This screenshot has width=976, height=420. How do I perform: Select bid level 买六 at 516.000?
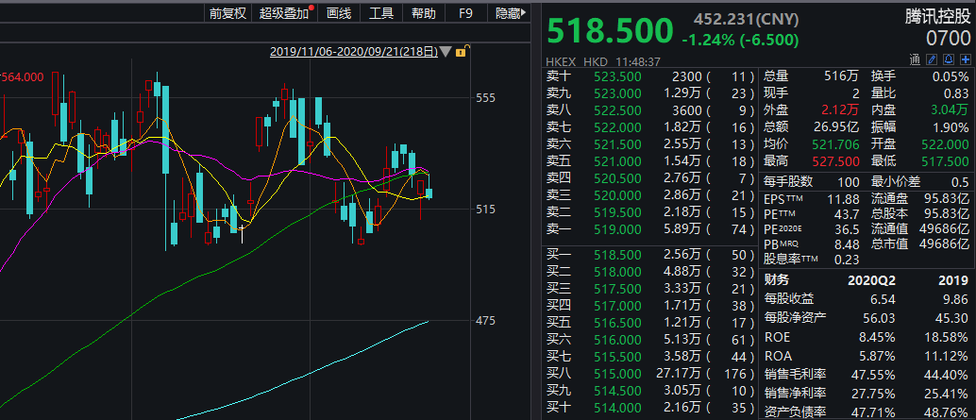tap(649, 340)
